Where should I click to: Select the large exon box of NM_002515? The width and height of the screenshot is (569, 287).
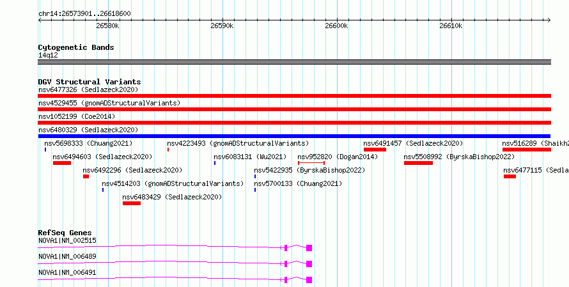pyautogui.click(x=309, y=248)
